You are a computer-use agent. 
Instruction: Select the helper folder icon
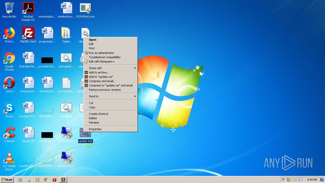pos(66,35)
